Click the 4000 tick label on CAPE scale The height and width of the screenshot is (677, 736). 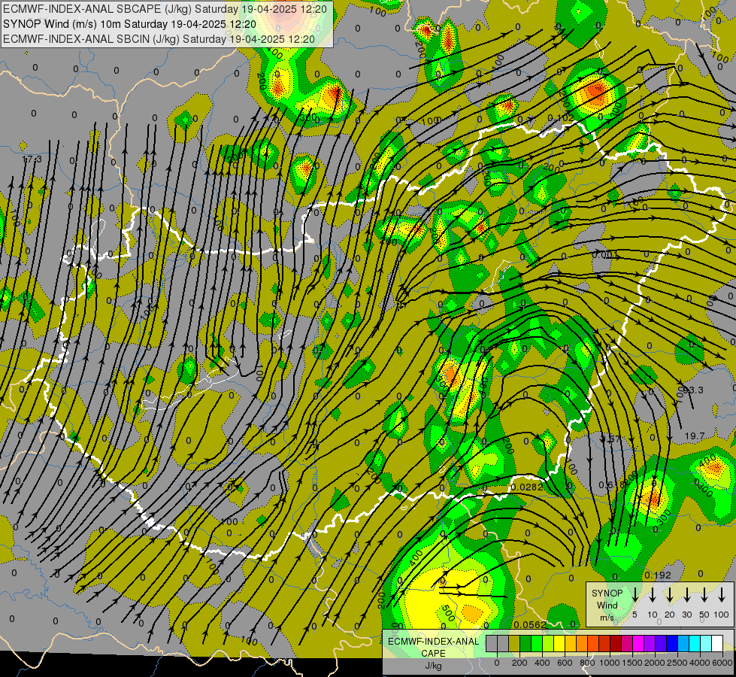point(700,663)
